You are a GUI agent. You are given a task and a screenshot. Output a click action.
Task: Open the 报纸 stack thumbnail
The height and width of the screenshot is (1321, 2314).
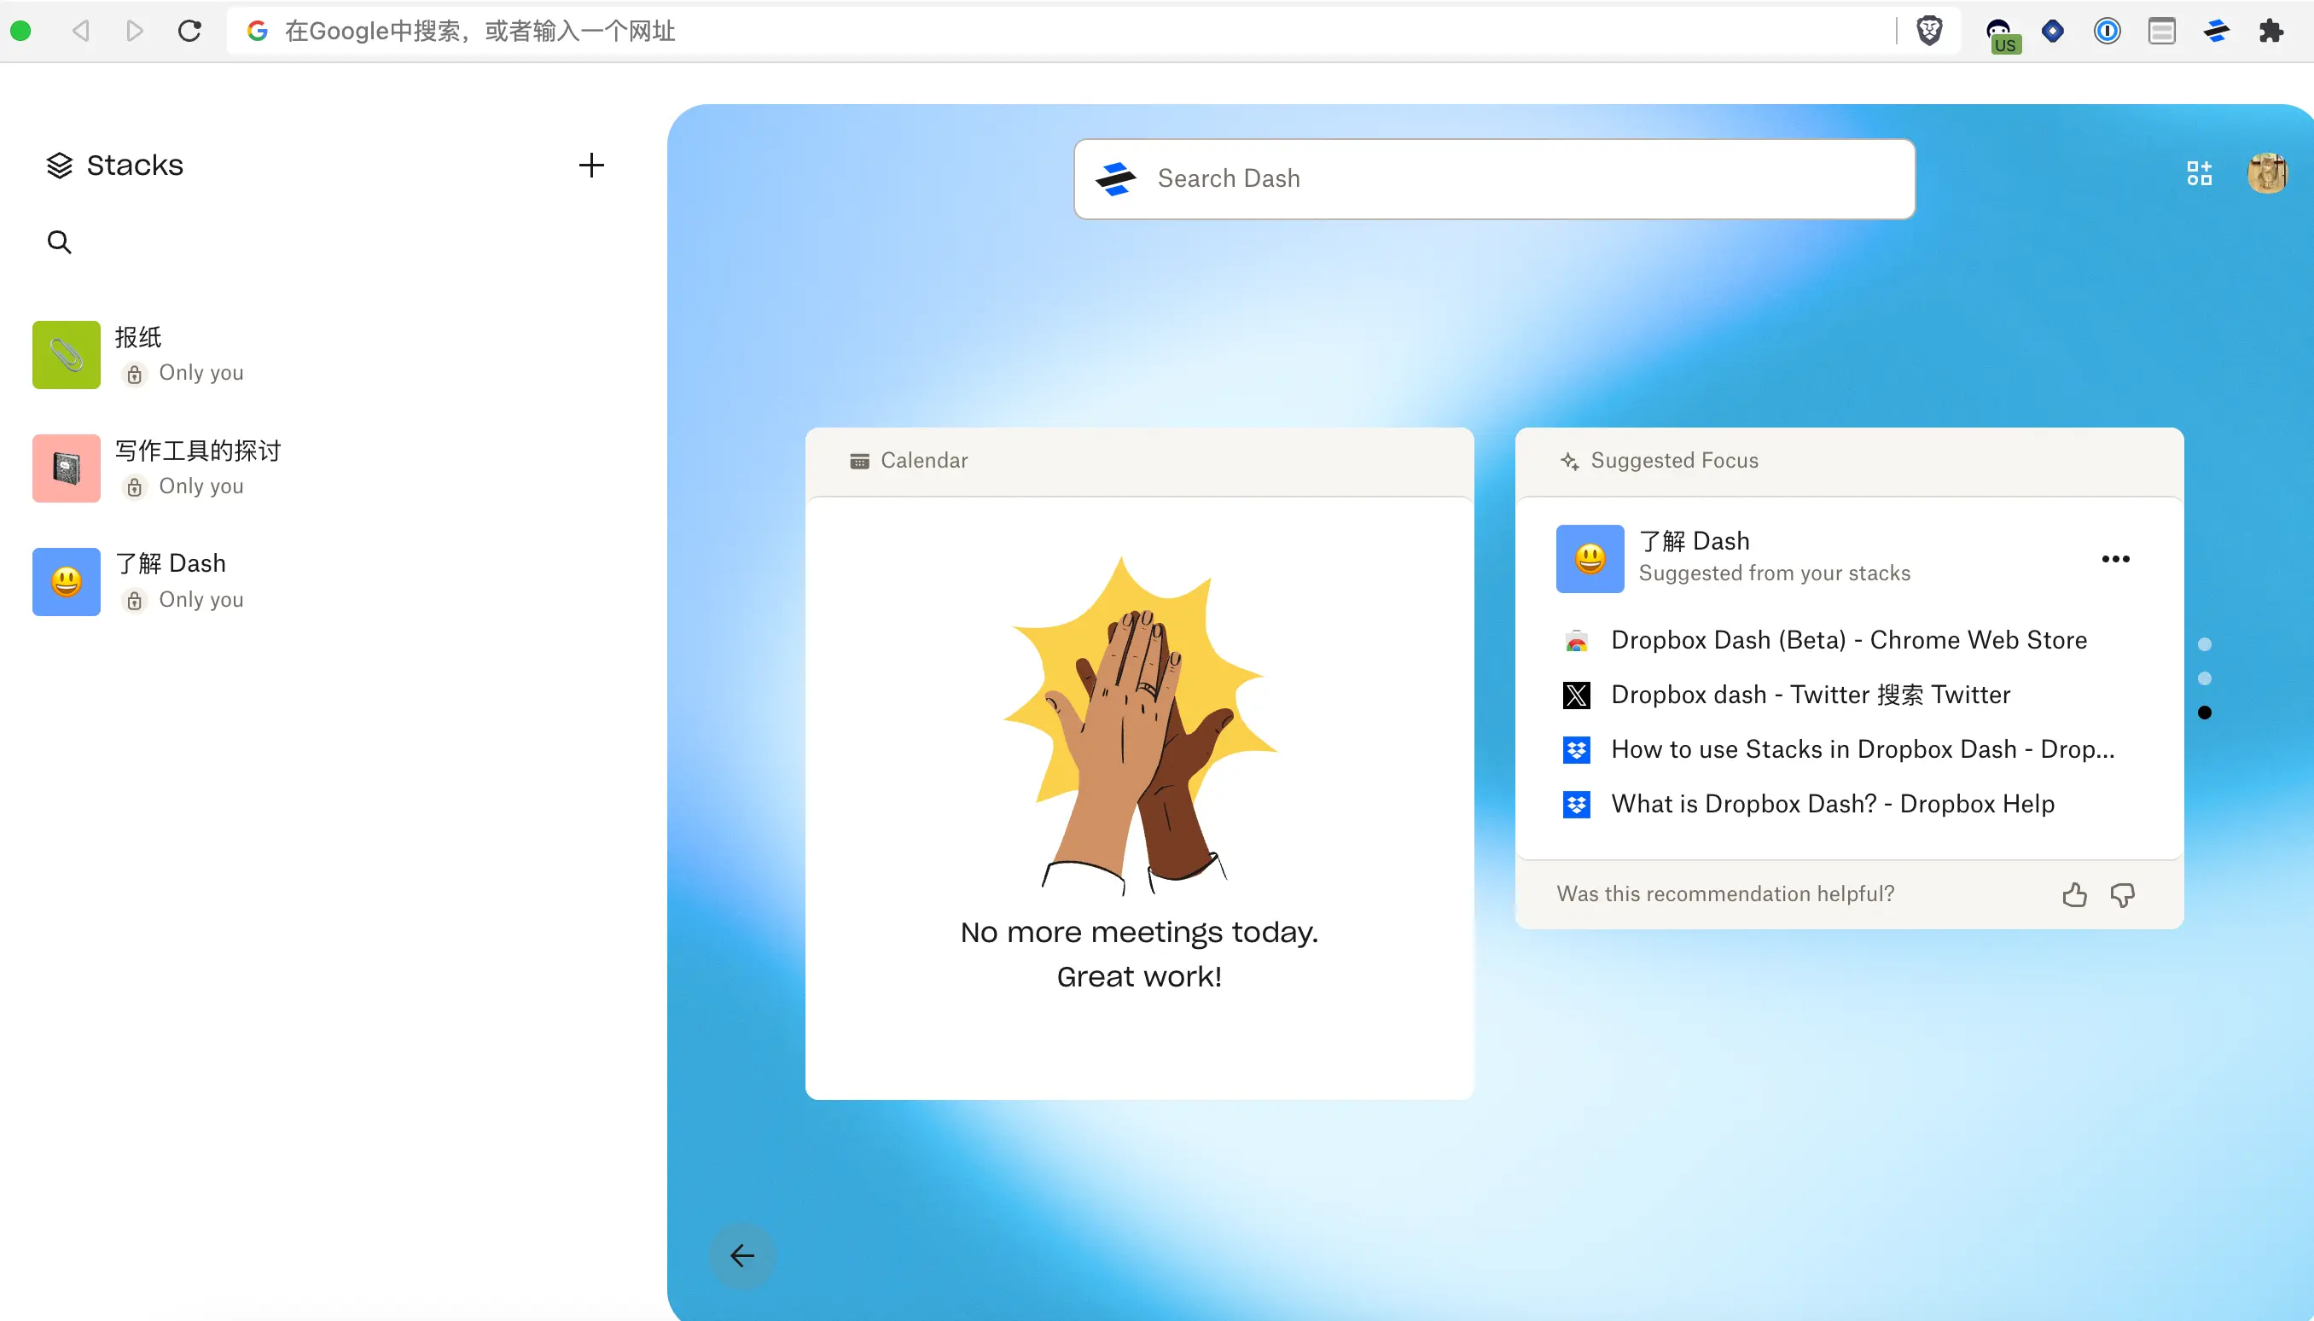click(x=67, y=355)
